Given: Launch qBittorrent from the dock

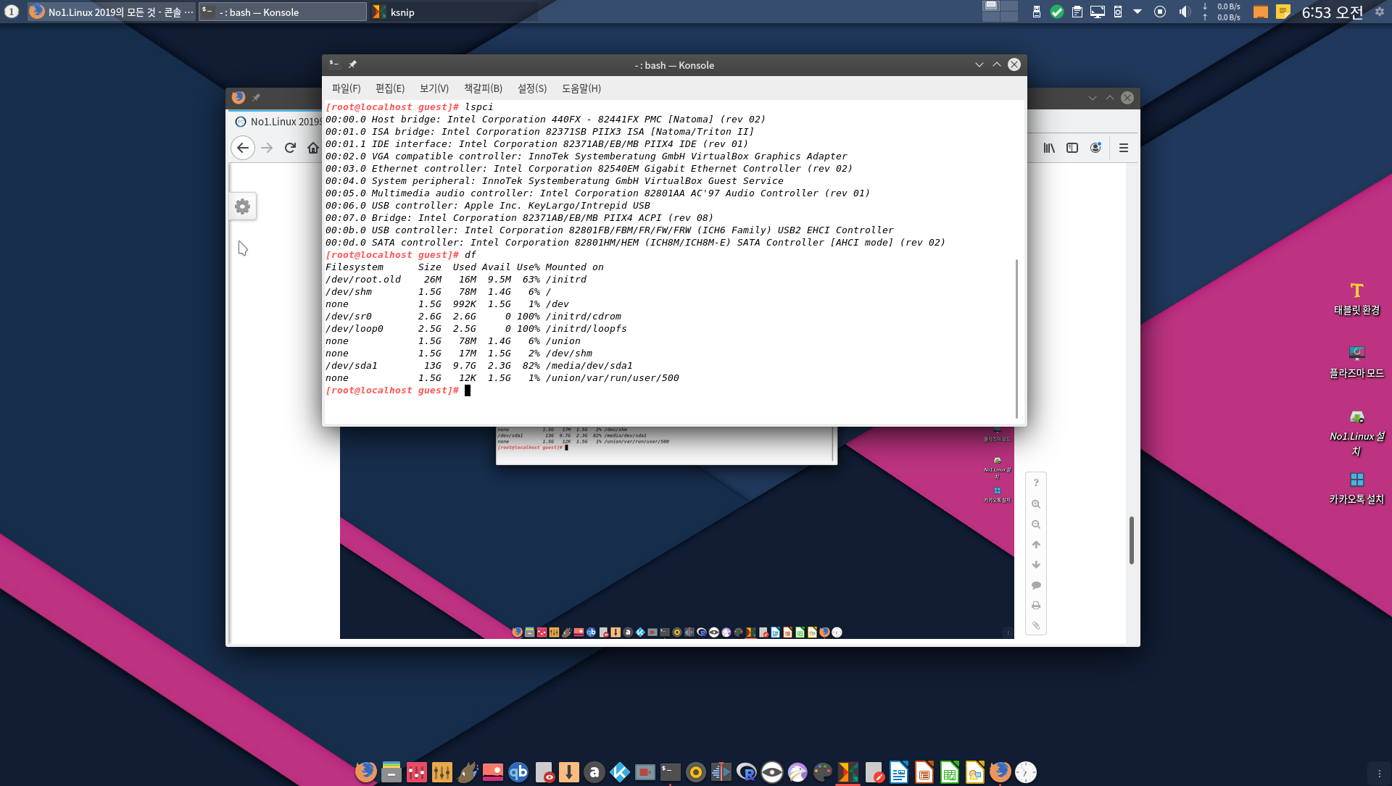Looking at the screenshot, I should pyautogui.click(x=518, y=772).
